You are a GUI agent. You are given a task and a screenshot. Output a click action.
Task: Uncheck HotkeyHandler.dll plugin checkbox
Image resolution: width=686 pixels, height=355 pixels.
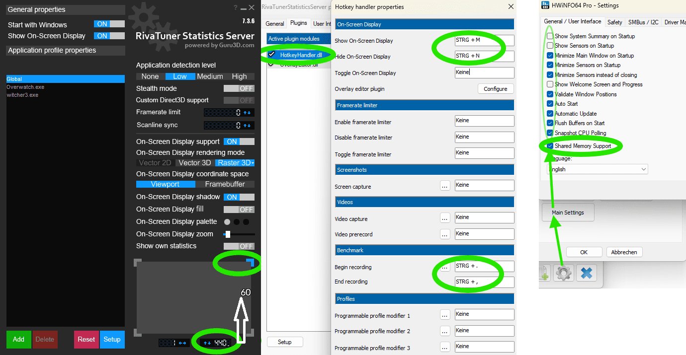pyautogui.click(x=272, y=55)
